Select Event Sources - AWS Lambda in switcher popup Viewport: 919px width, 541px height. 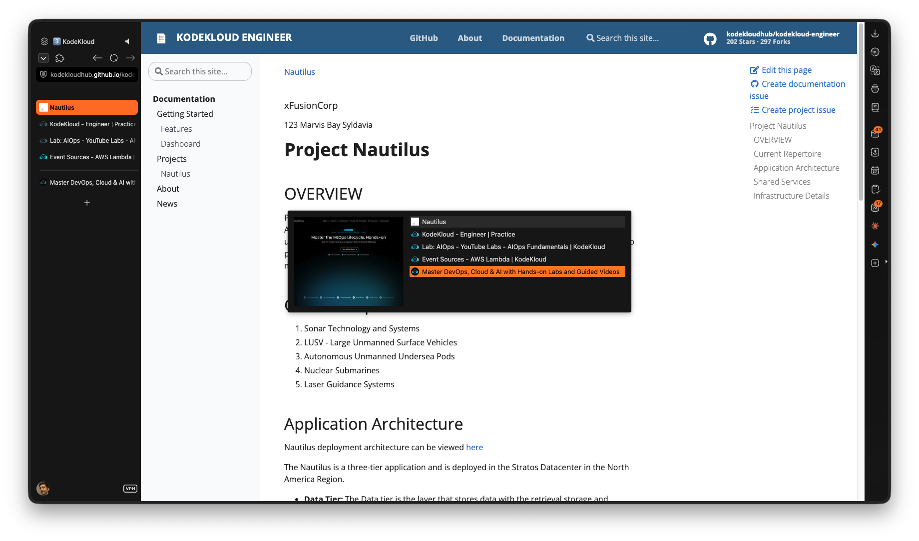coord(517,259)
